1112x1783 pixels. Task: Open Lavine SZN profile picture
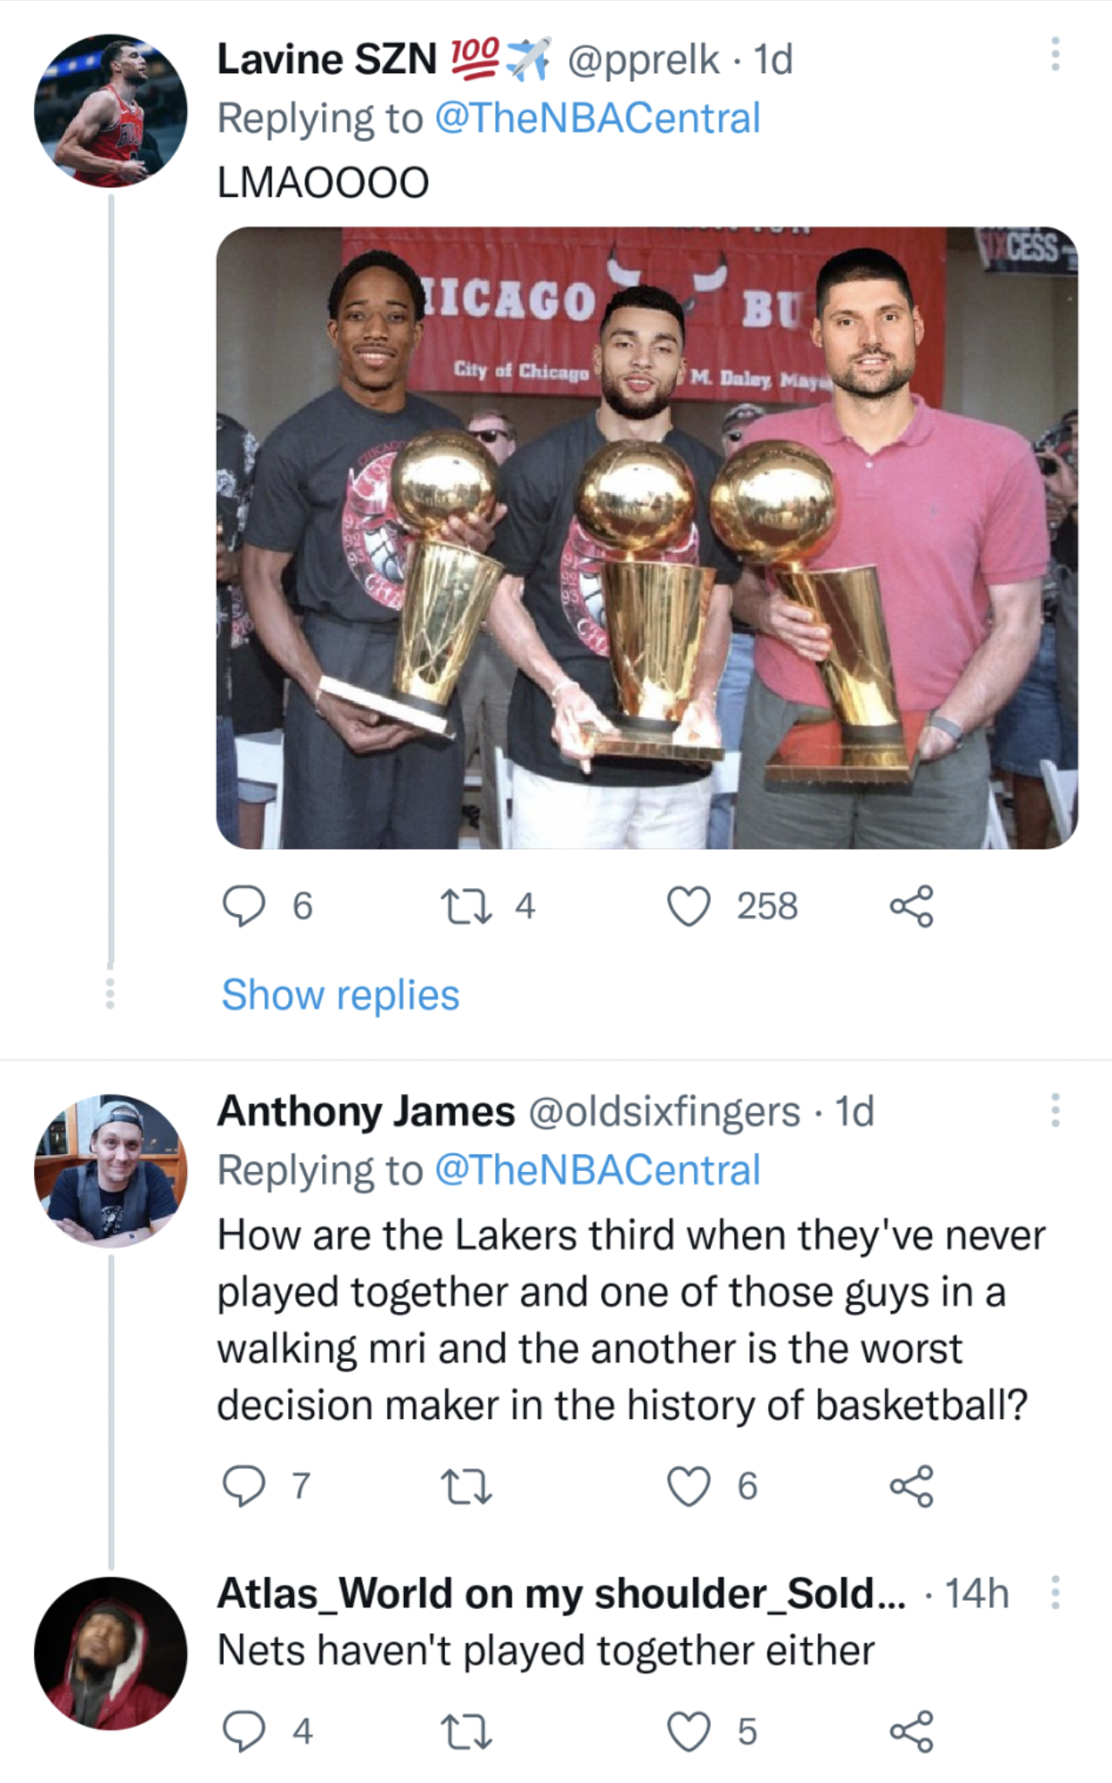click(111, 111)
